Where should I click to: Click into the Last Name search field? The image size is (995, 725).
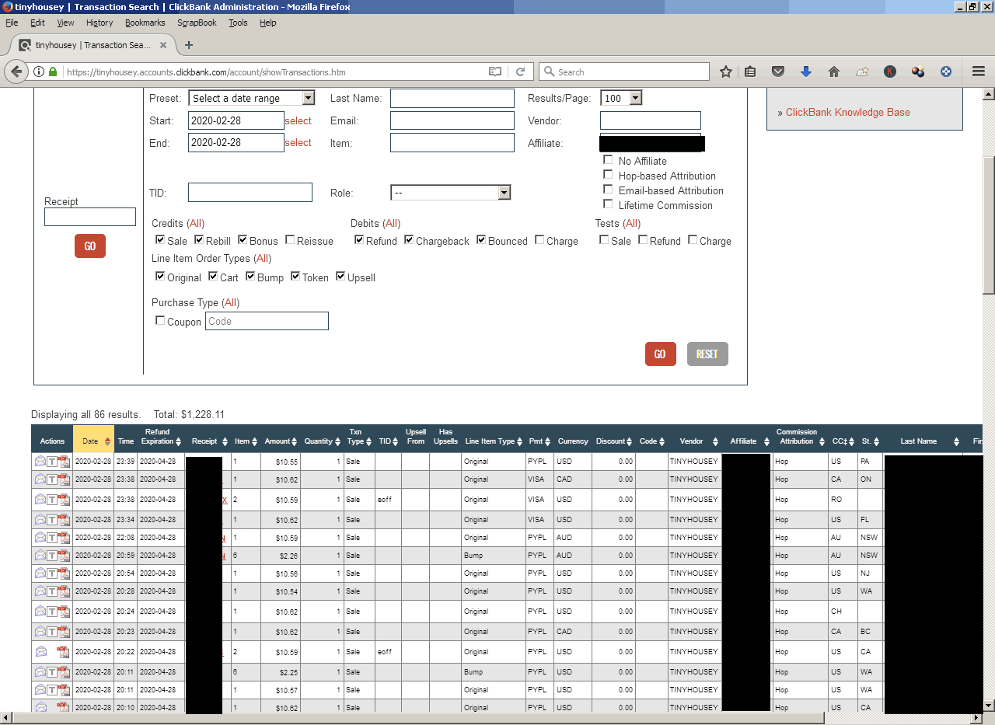click(x=452, y=98)
